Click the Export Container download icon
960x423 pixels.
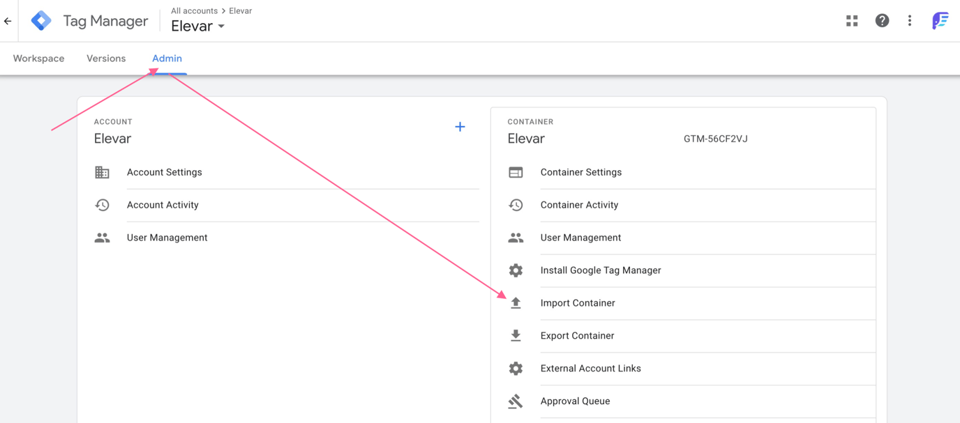pyautogui.click(x=516, y=336)
